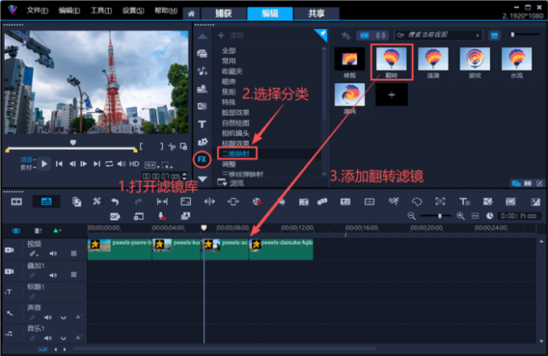Click the home tab icon

(x=191, y=14)
